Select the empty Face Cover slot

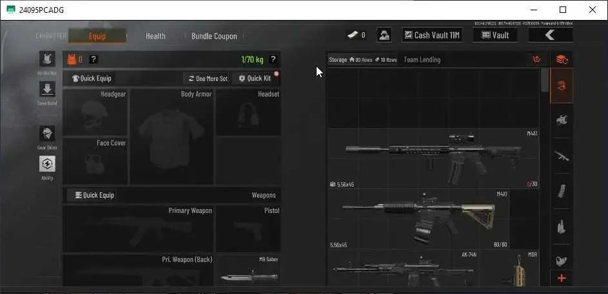coord(95,161)
